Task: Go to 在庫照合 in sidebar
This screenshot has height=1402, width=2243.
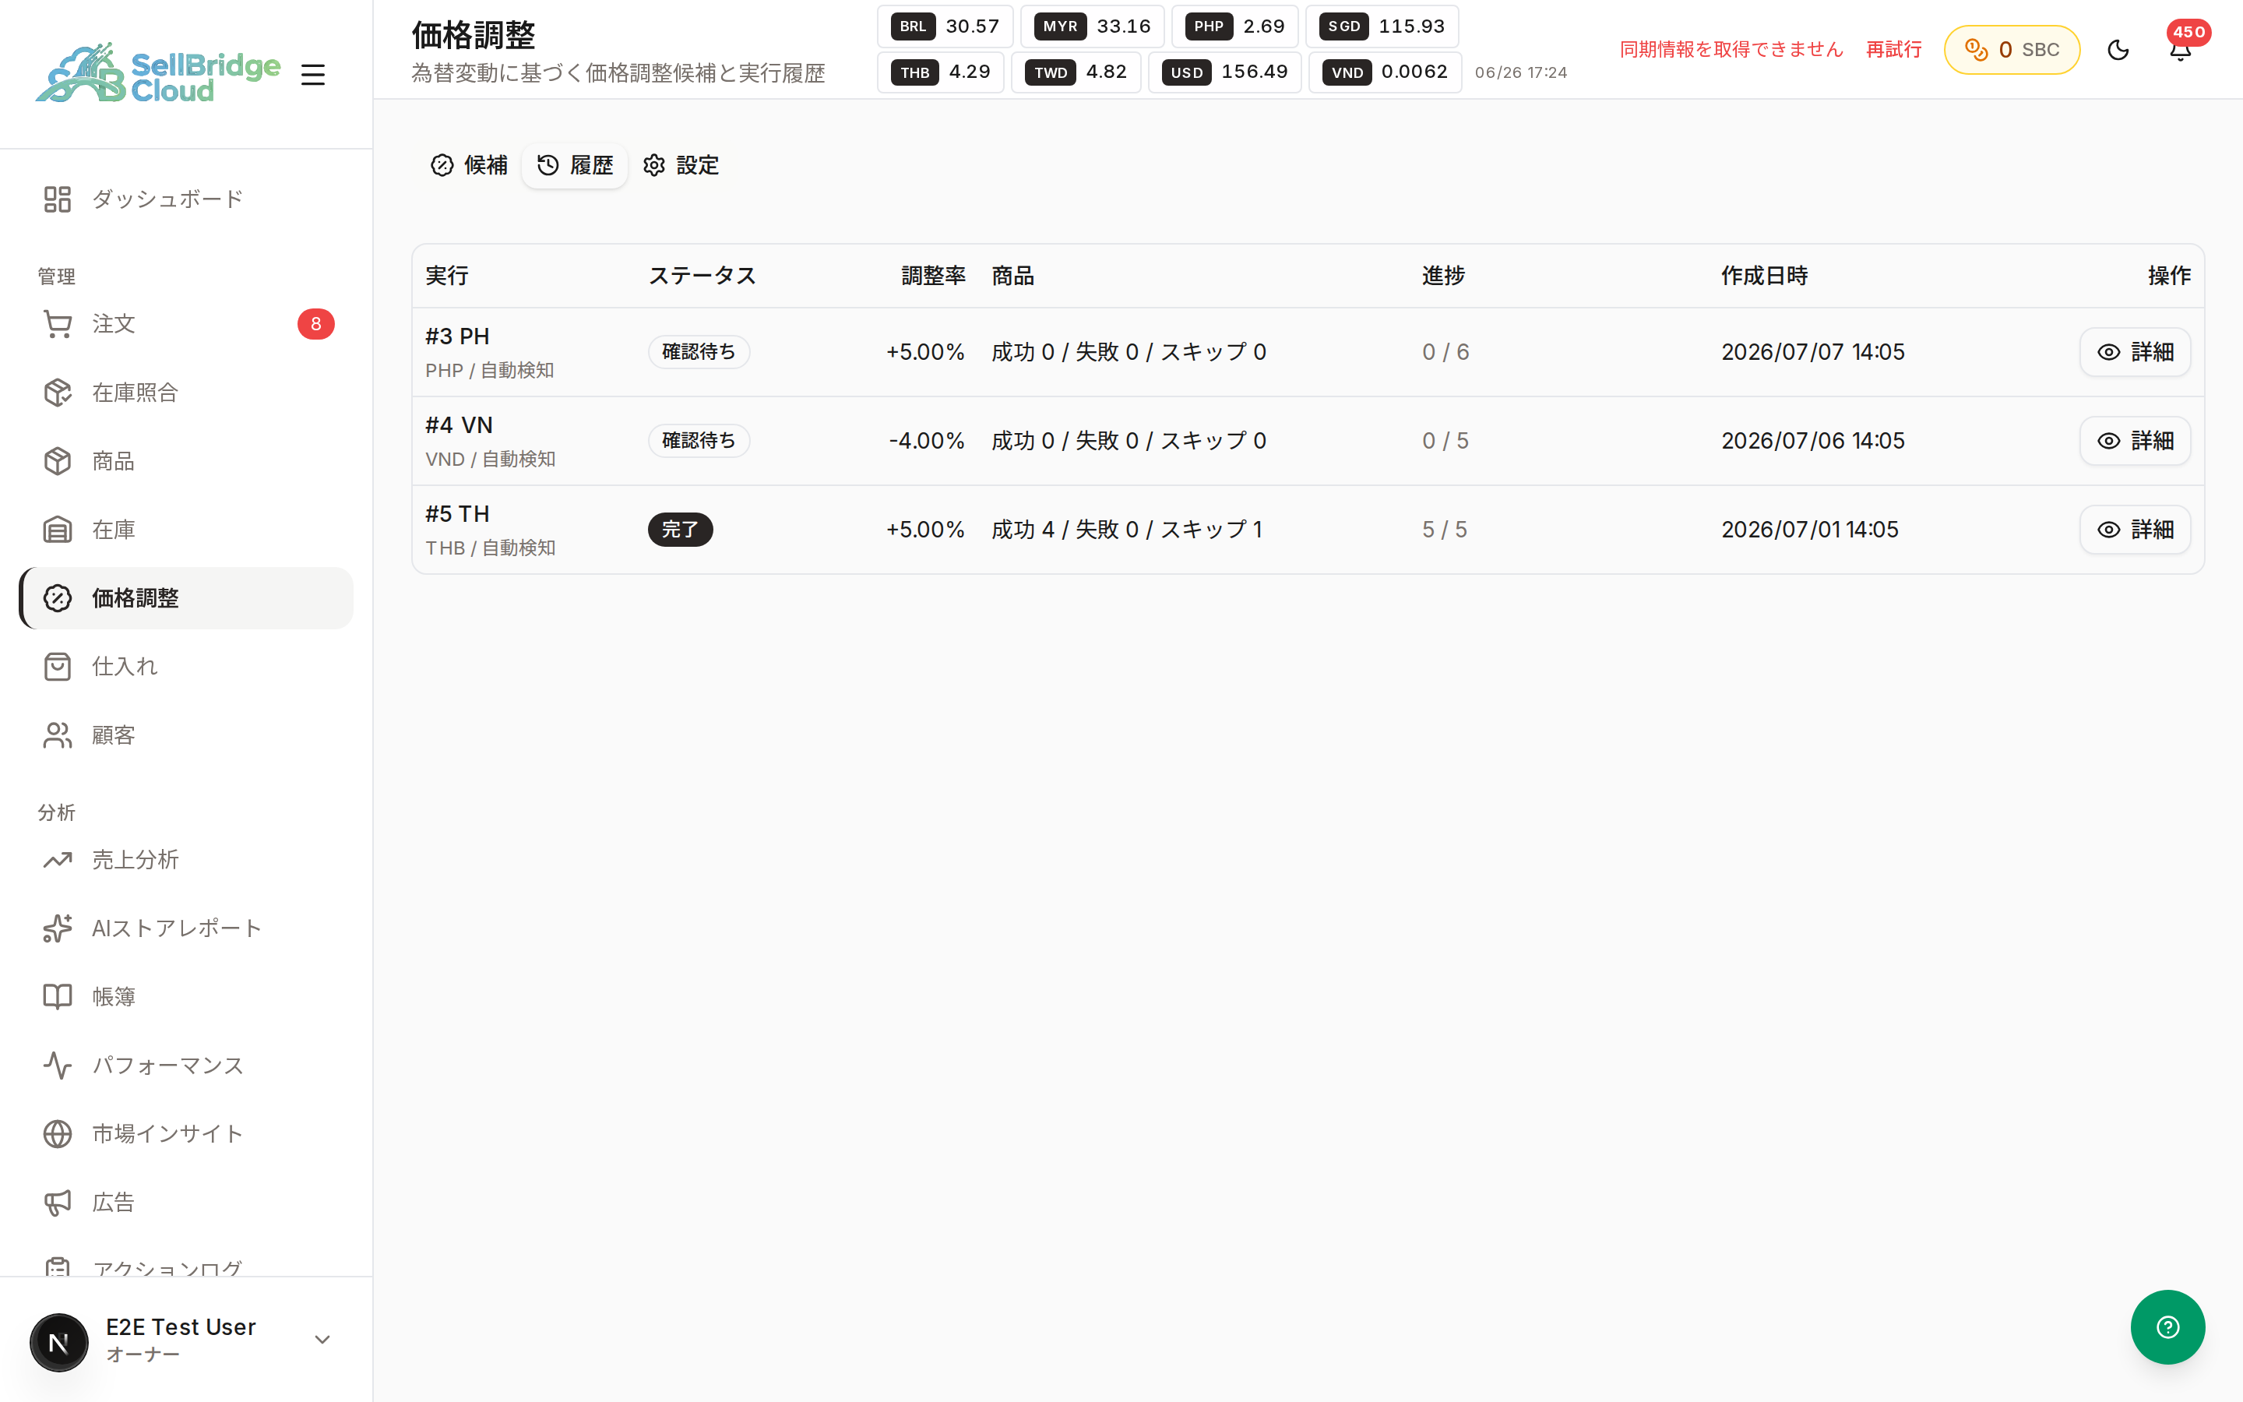Action: [x=186, y=393]
